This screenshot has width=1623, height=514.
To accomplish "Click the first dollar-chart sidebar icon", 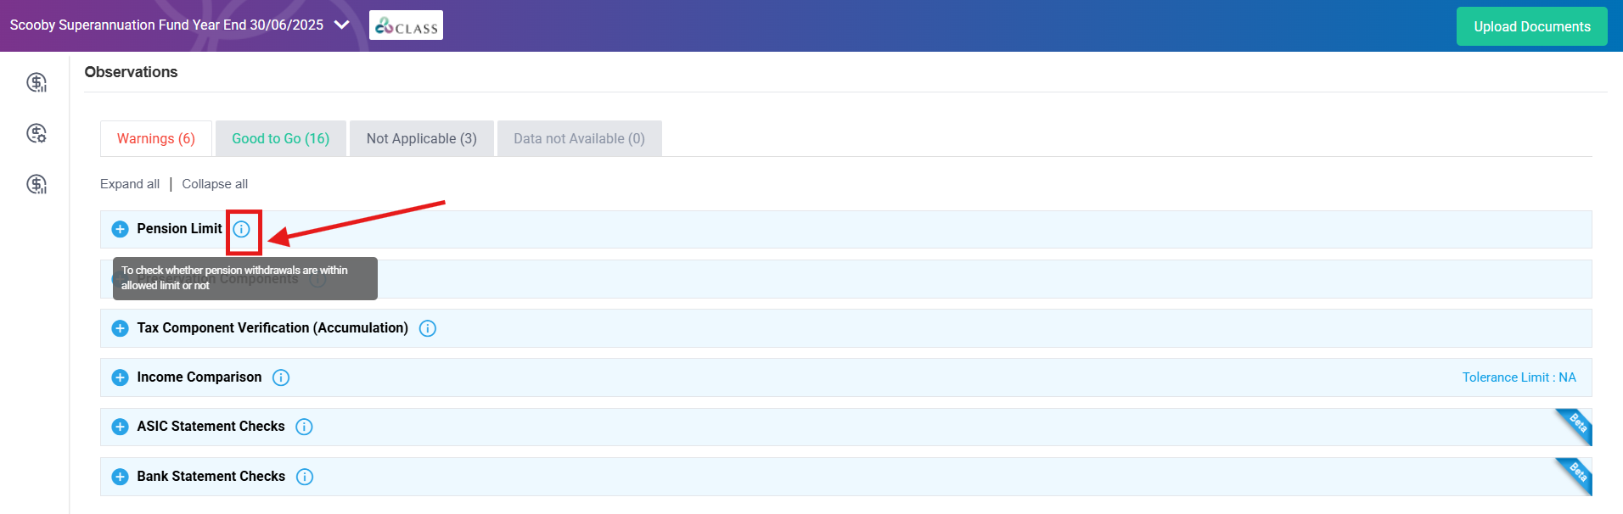I will (37, 82).
